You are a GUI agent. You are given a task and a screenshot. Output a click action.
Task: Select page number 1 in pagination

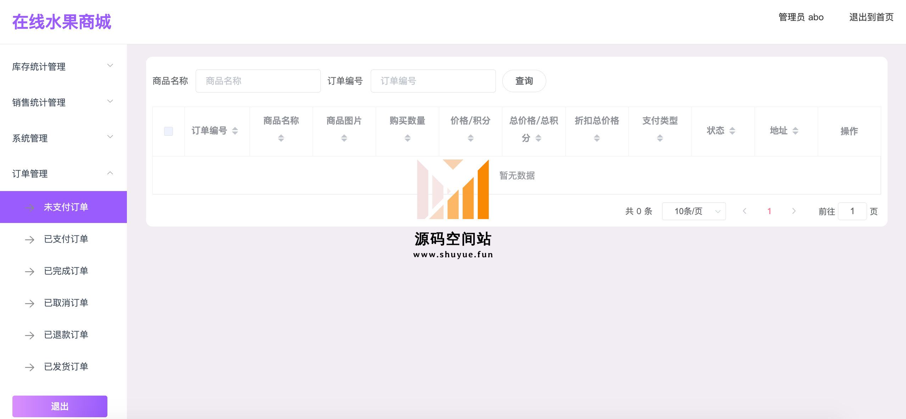pyautogui.click(x=769, y=211)
